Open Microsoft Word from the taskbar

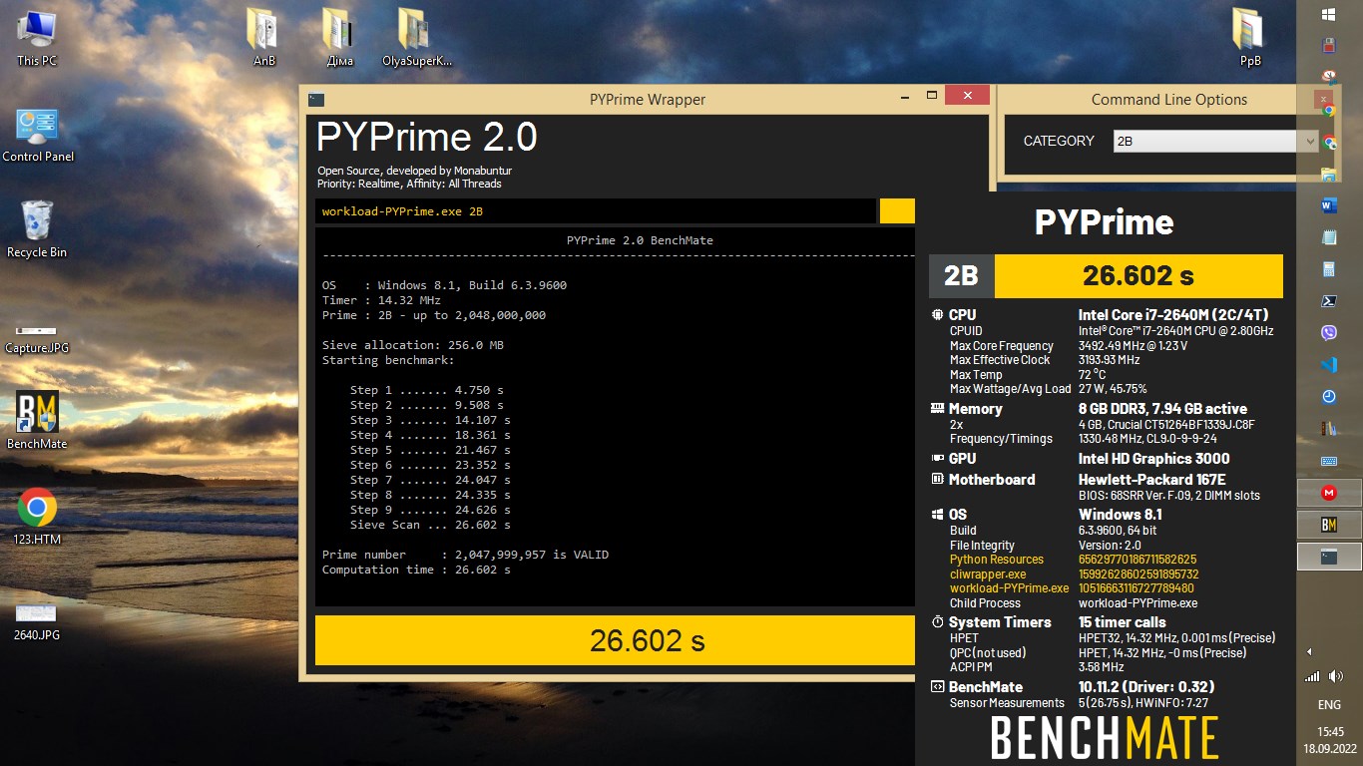tap(1329, 205)
